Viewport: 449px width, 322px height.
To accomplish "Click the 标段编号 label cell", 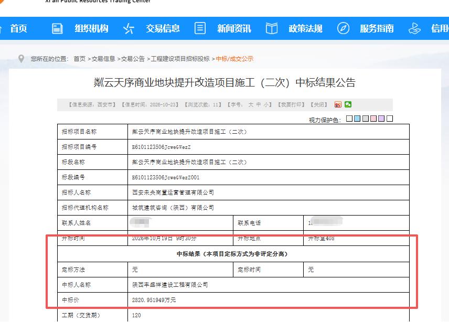I will tap(92, 177).
